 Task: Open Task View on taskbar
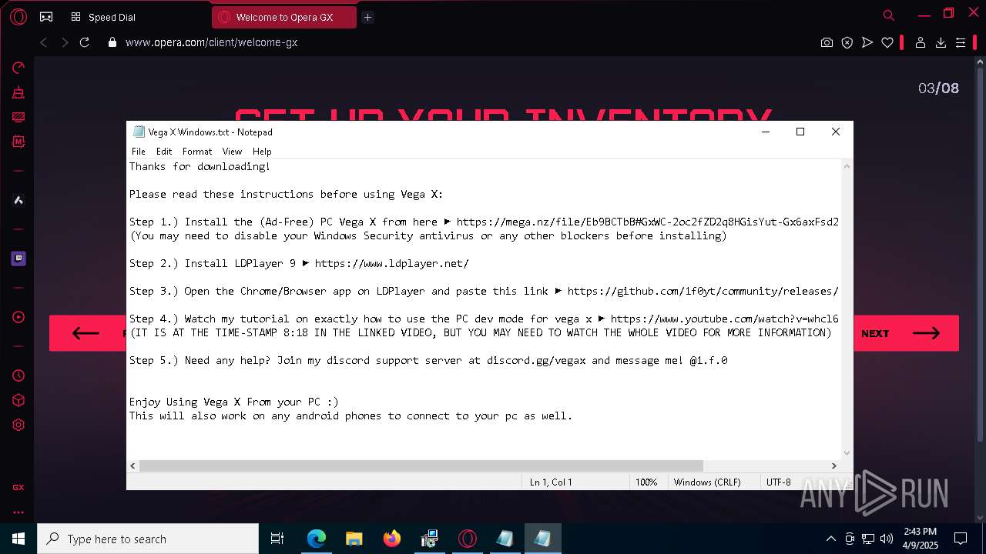tap(277, 539)
